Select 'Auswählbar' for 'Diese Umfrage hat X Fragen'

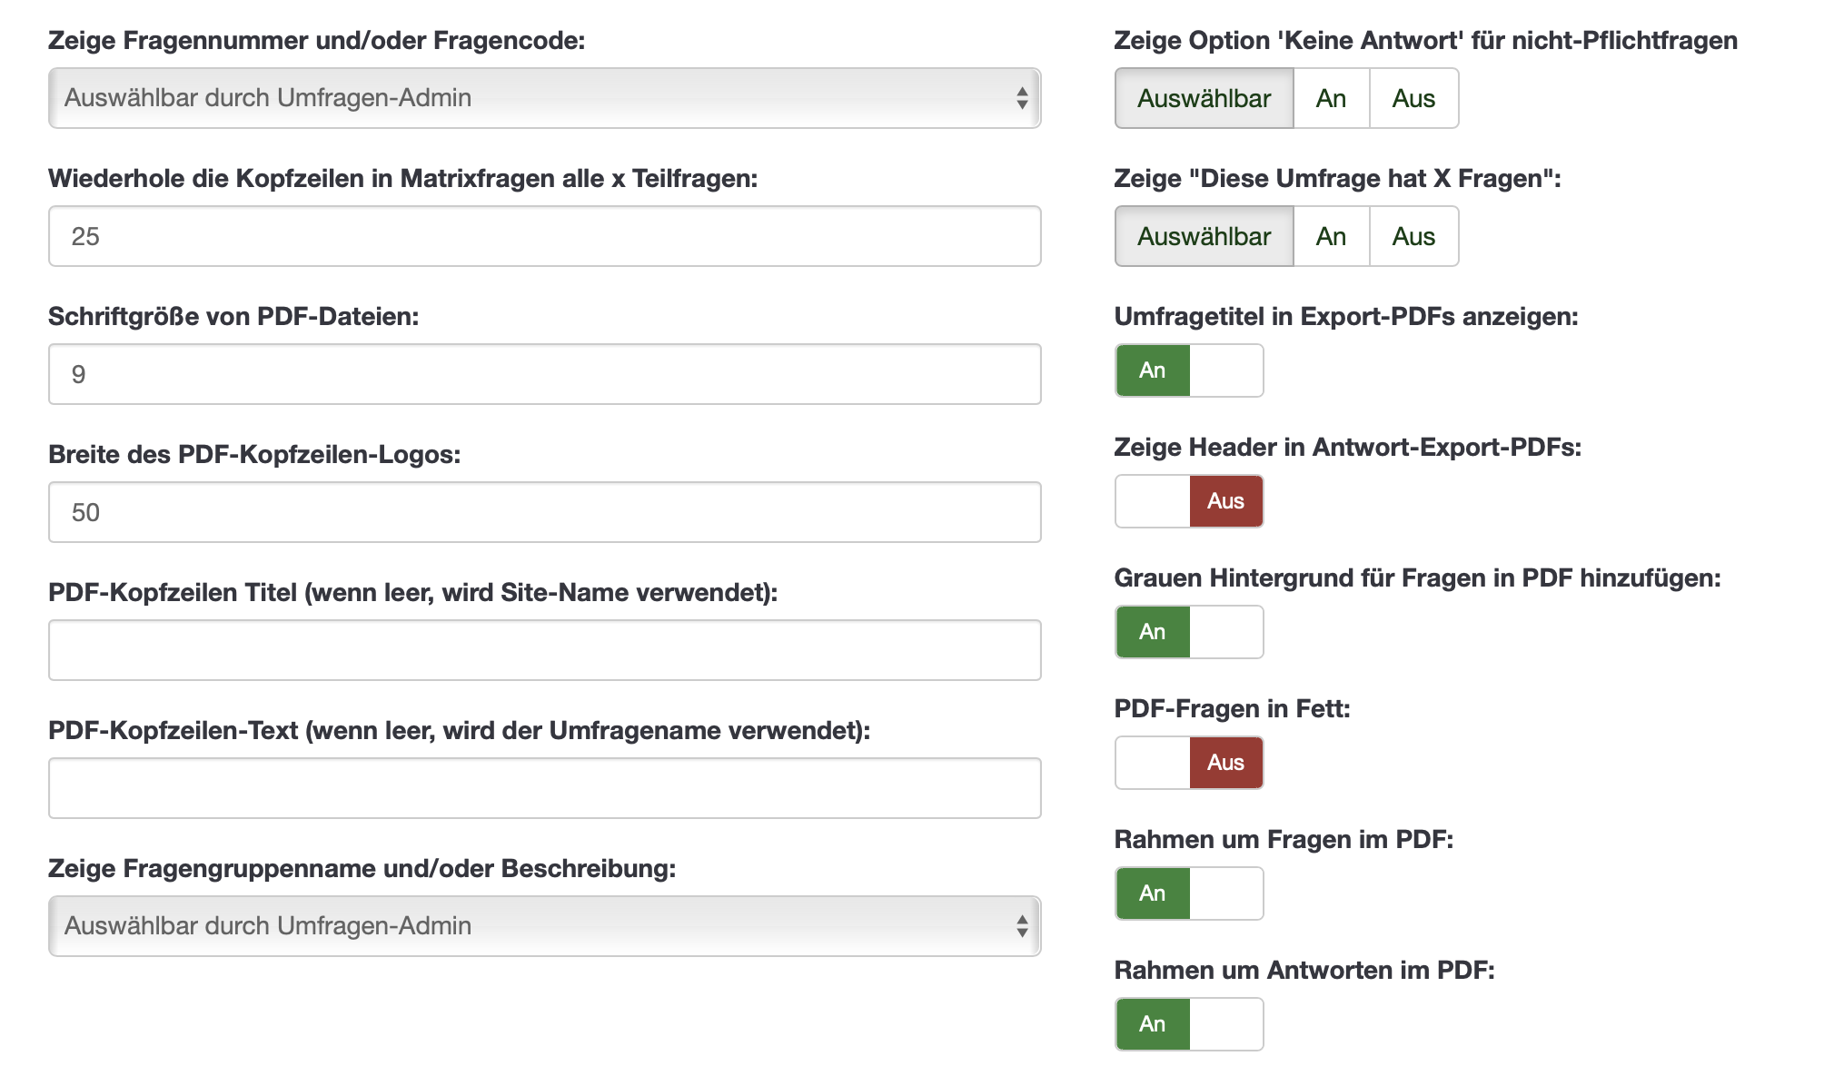tap(1204, 236)
